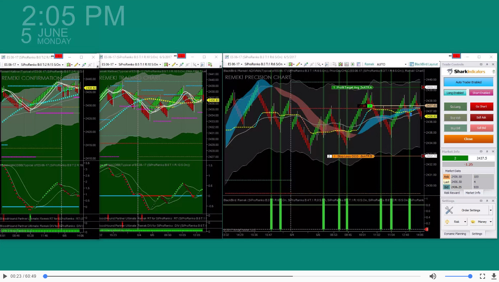Toggle Long Enabled button

point(455,93)
